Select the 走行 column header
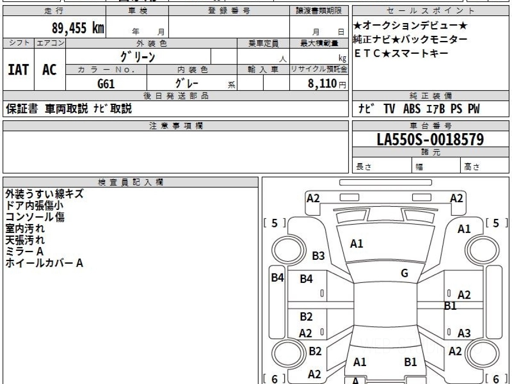512x384 pixels. point(54,11)
